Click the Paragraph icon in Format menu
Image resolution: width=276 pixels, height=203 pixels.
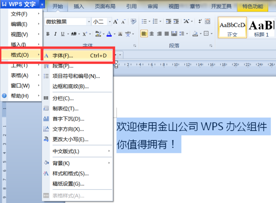(x=46, y=66)
